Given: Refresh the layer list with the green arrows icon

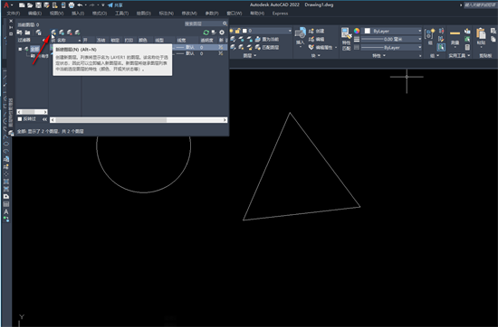Looking at the screenshot, I should pyautogui.click(x=206, y=33).
